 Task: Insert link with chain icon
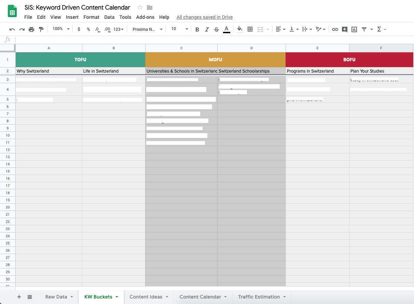[x=335, y=29]
